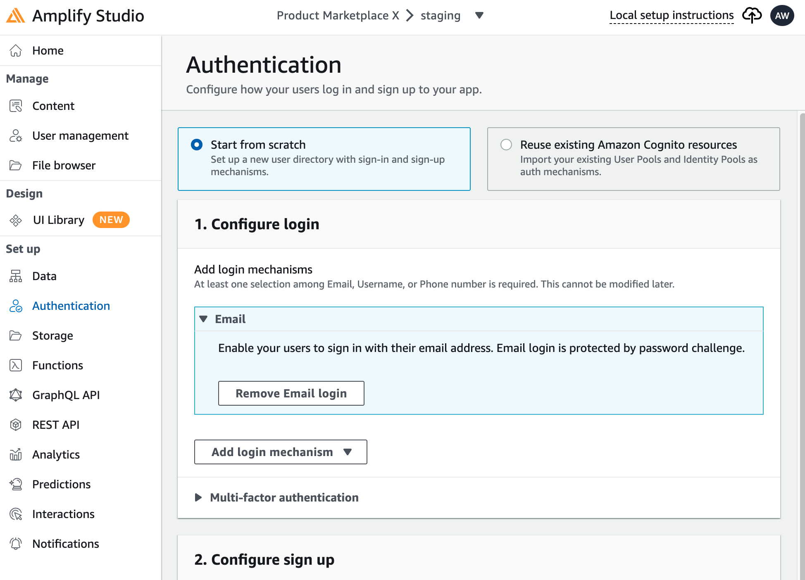The image size is (805, 580).
Task: Select Reuse existing Amazon Cognito resources option
Action: 506,145
